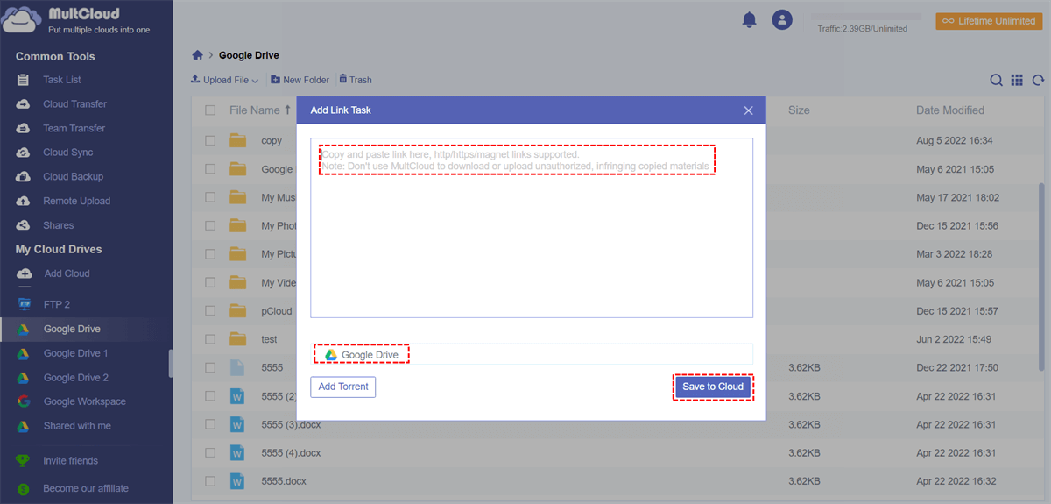Refresh the file list
This screenshot has height=504, width=1051.
click(x=1038, y=80)
